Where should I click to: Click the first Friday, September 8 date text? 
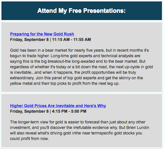[x=29, y=40]
